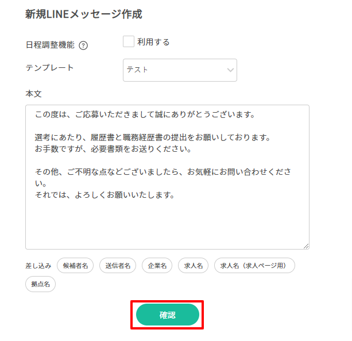Insert the 候補者名 merge tag
This screenshot has height=341, width=352.
(75, 266)
